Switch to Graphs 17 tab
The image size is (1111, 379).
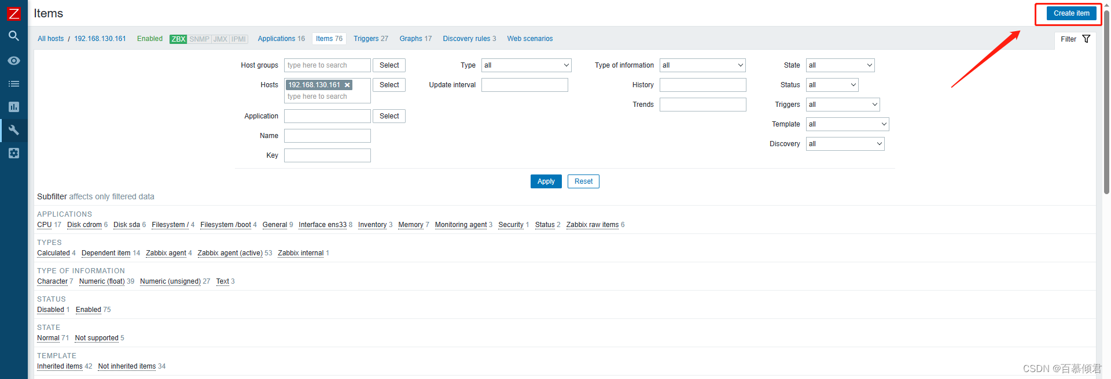click(x=415, y=39)
